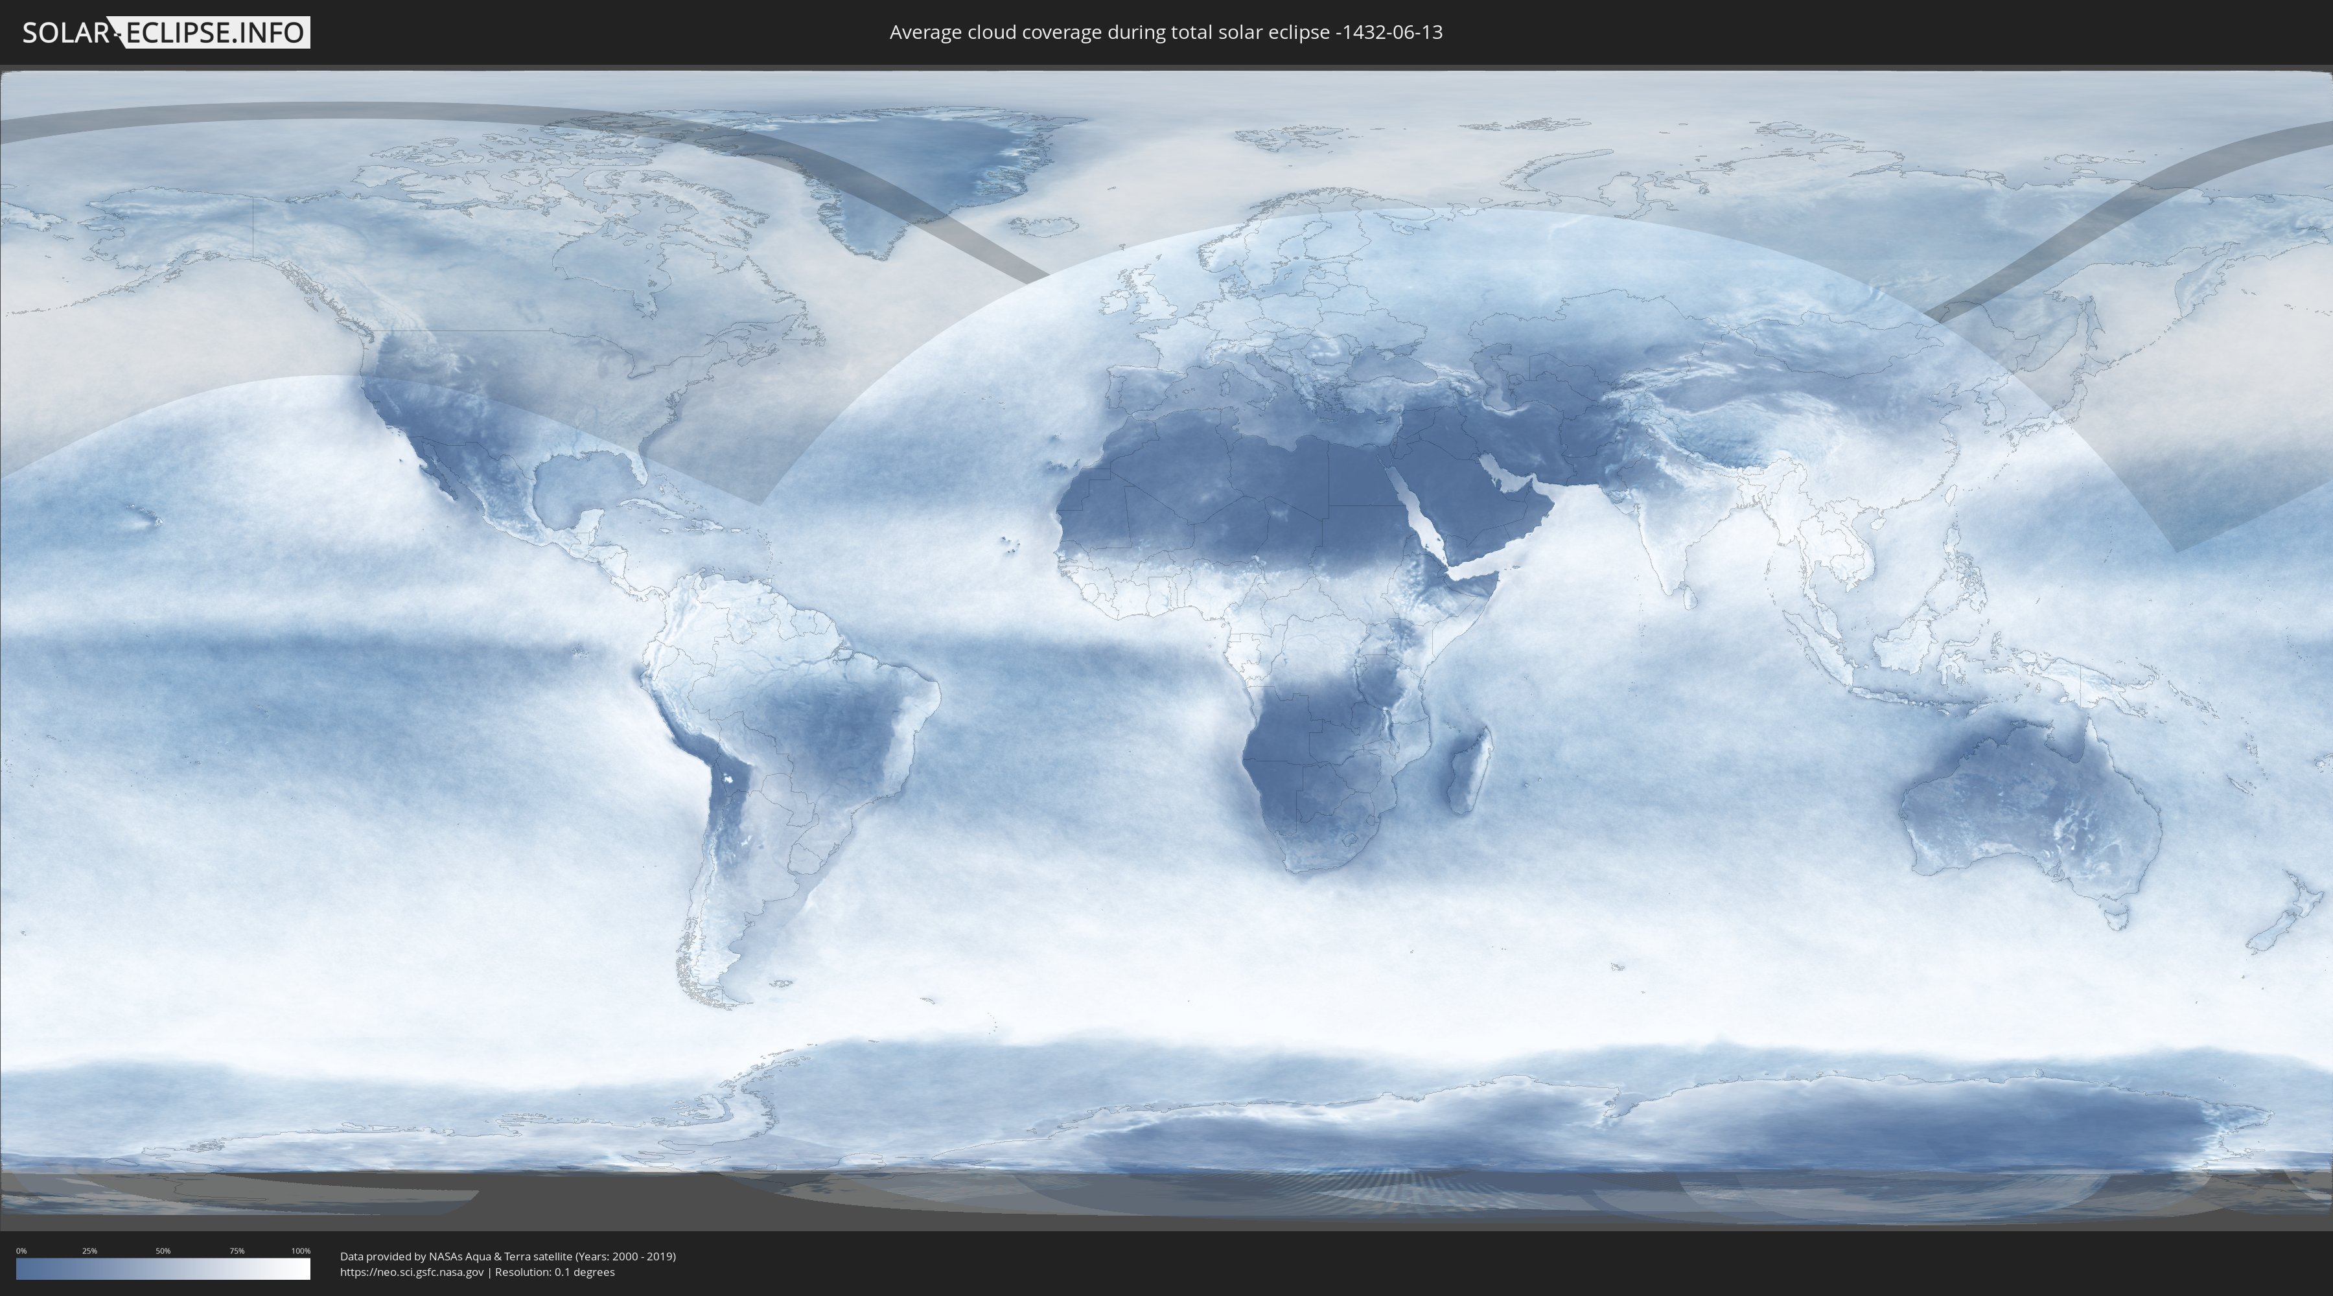Click the 25% legend label
The image size is (2333, 1296).
tap(89, 1251)
